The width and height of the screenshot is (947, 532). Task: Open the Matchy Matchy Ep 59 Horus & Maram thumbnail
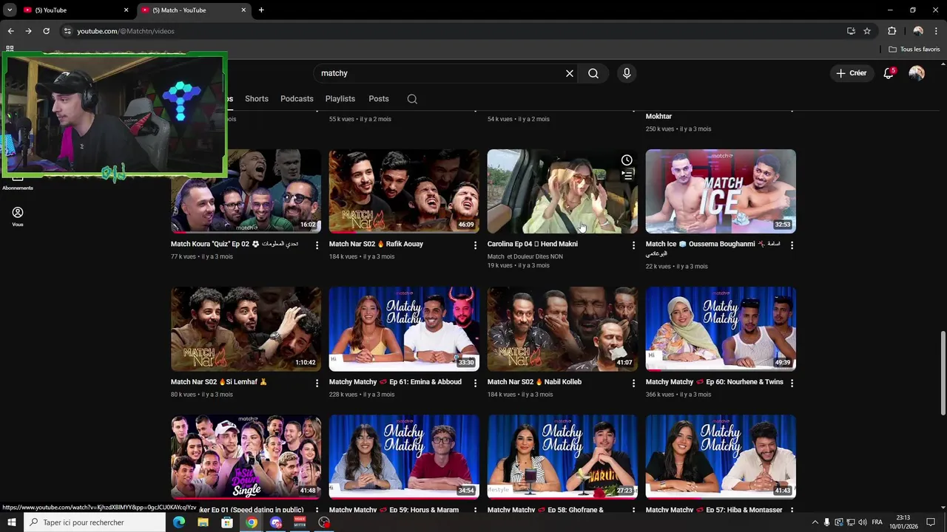point(404,457)
